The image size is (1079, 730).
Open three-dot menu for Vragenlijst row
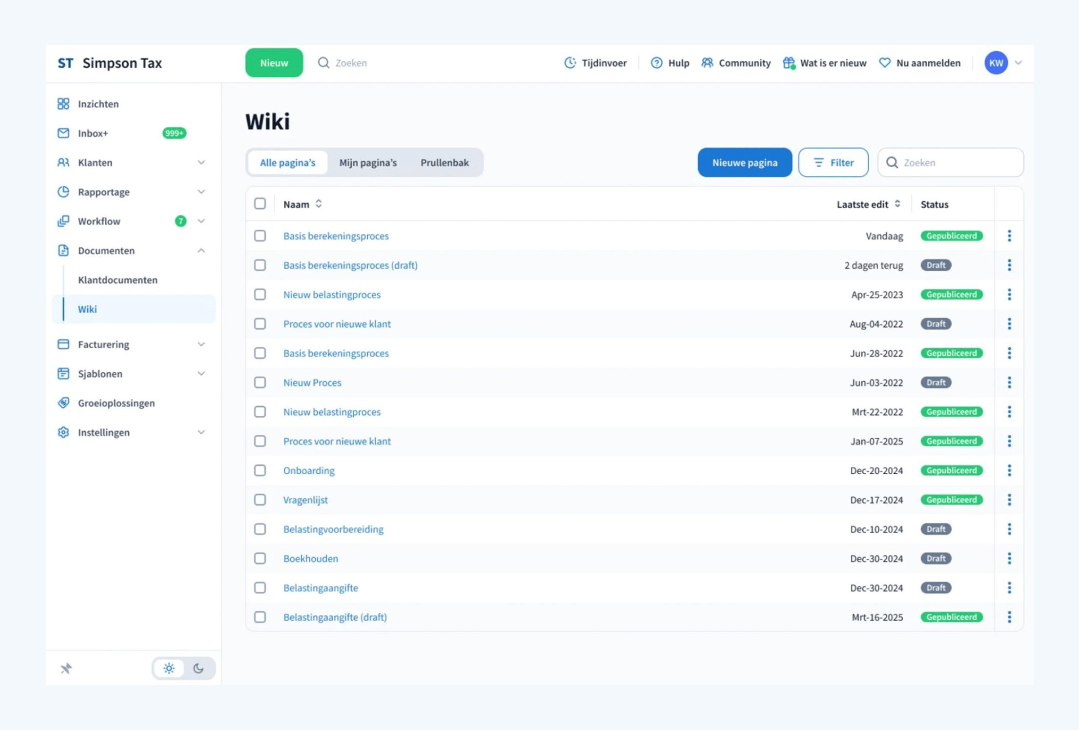coord(1009,499)
